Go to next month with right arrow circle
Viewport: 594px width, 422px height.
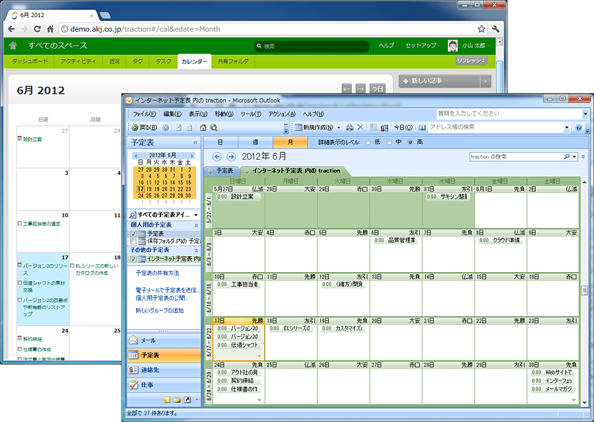(x=231, y=157)
